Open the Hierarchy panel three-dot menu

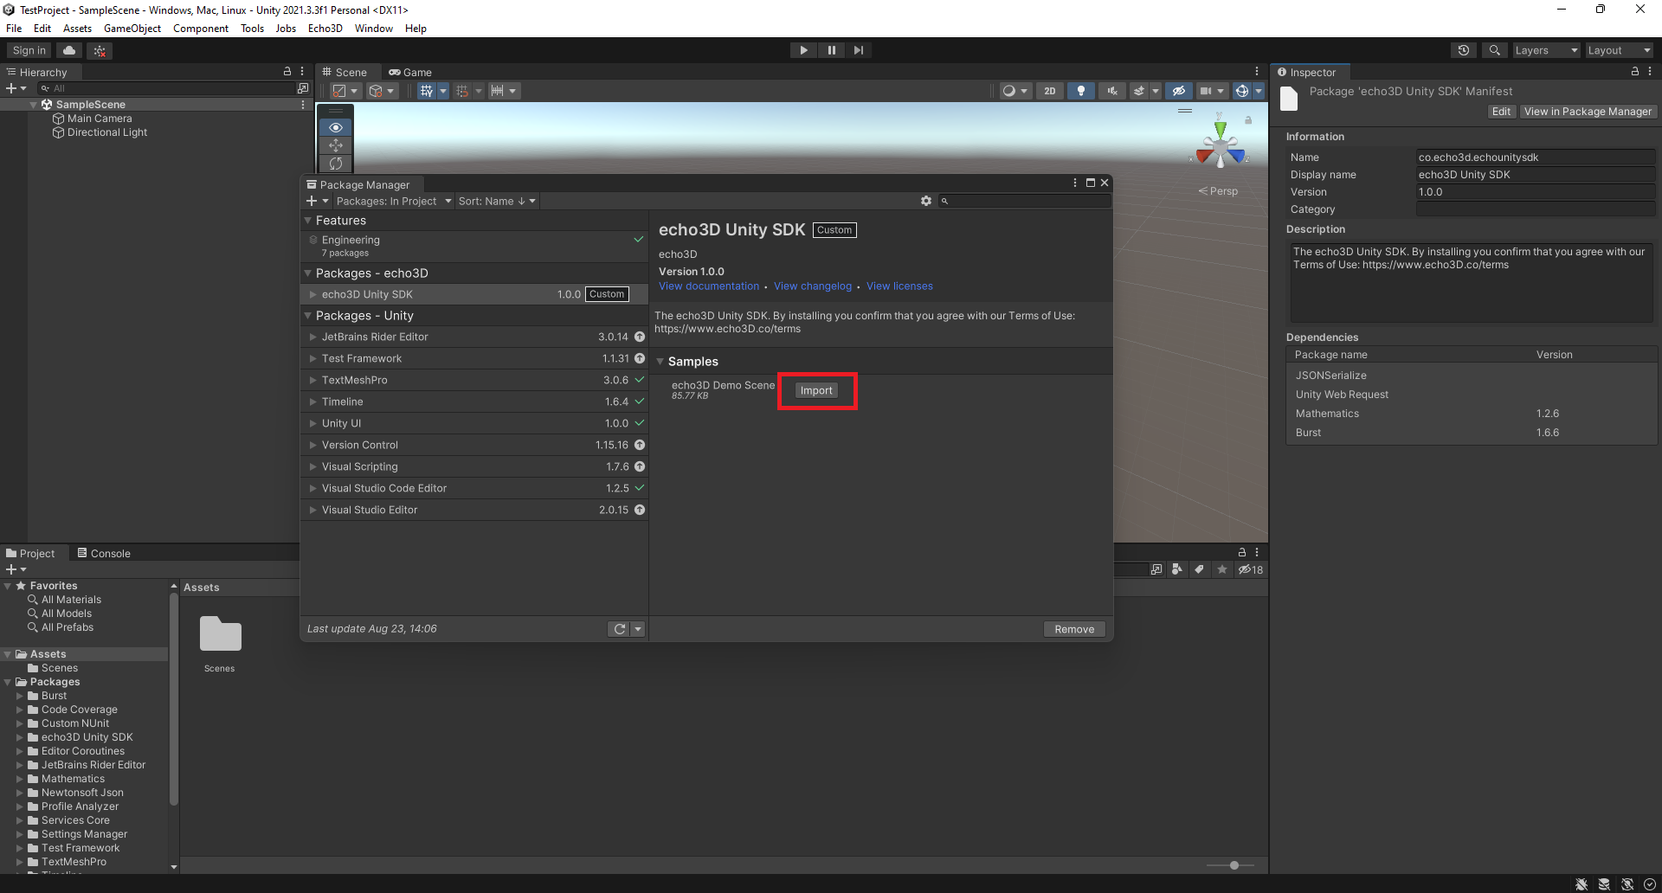click(x=302, y=72)
